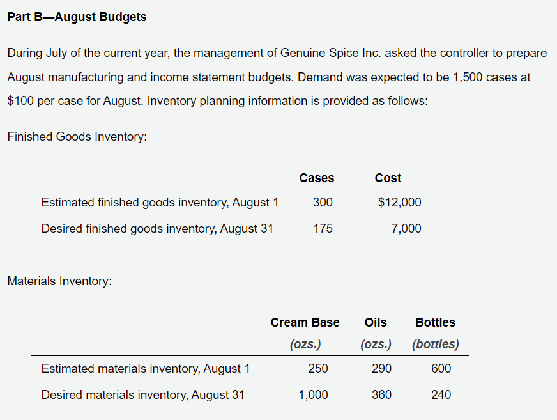Click the 360 oils value

click(x=381, y=395)
